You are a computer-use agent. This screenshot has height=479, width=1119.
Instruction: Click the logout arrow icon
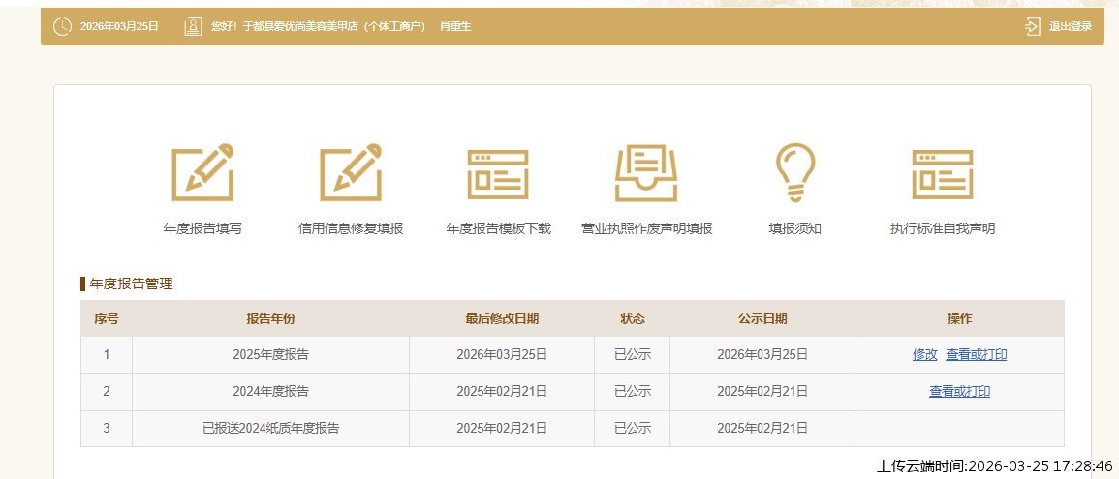[x=1033, y=26]
